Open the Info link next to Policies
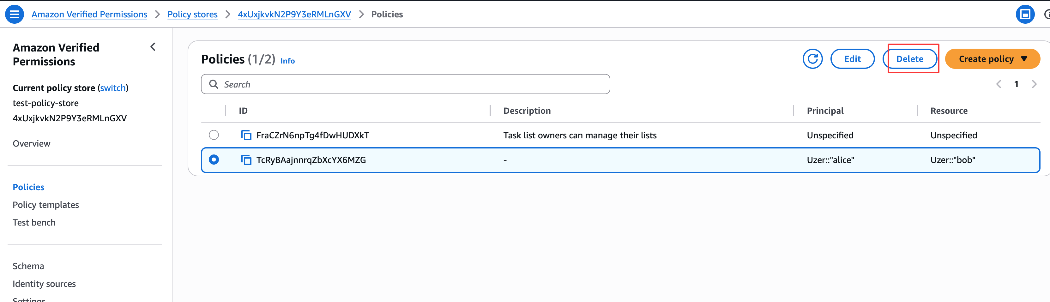 click(287, 61)
